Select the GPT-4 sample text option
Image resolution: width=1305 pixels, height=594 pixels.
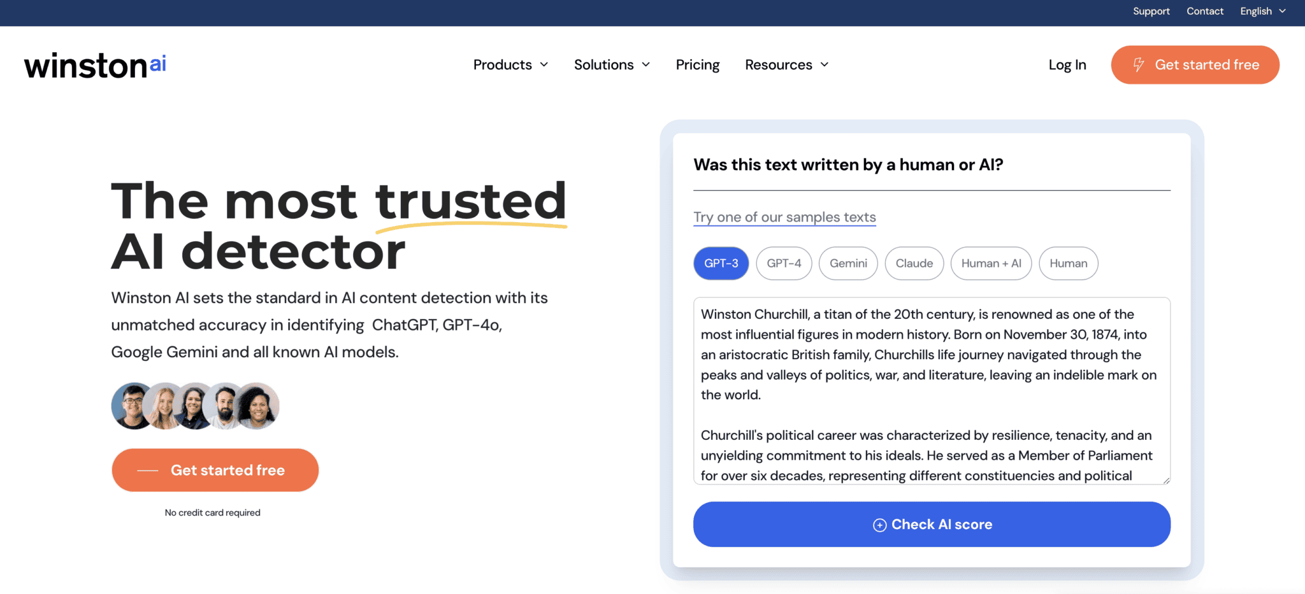784,264
